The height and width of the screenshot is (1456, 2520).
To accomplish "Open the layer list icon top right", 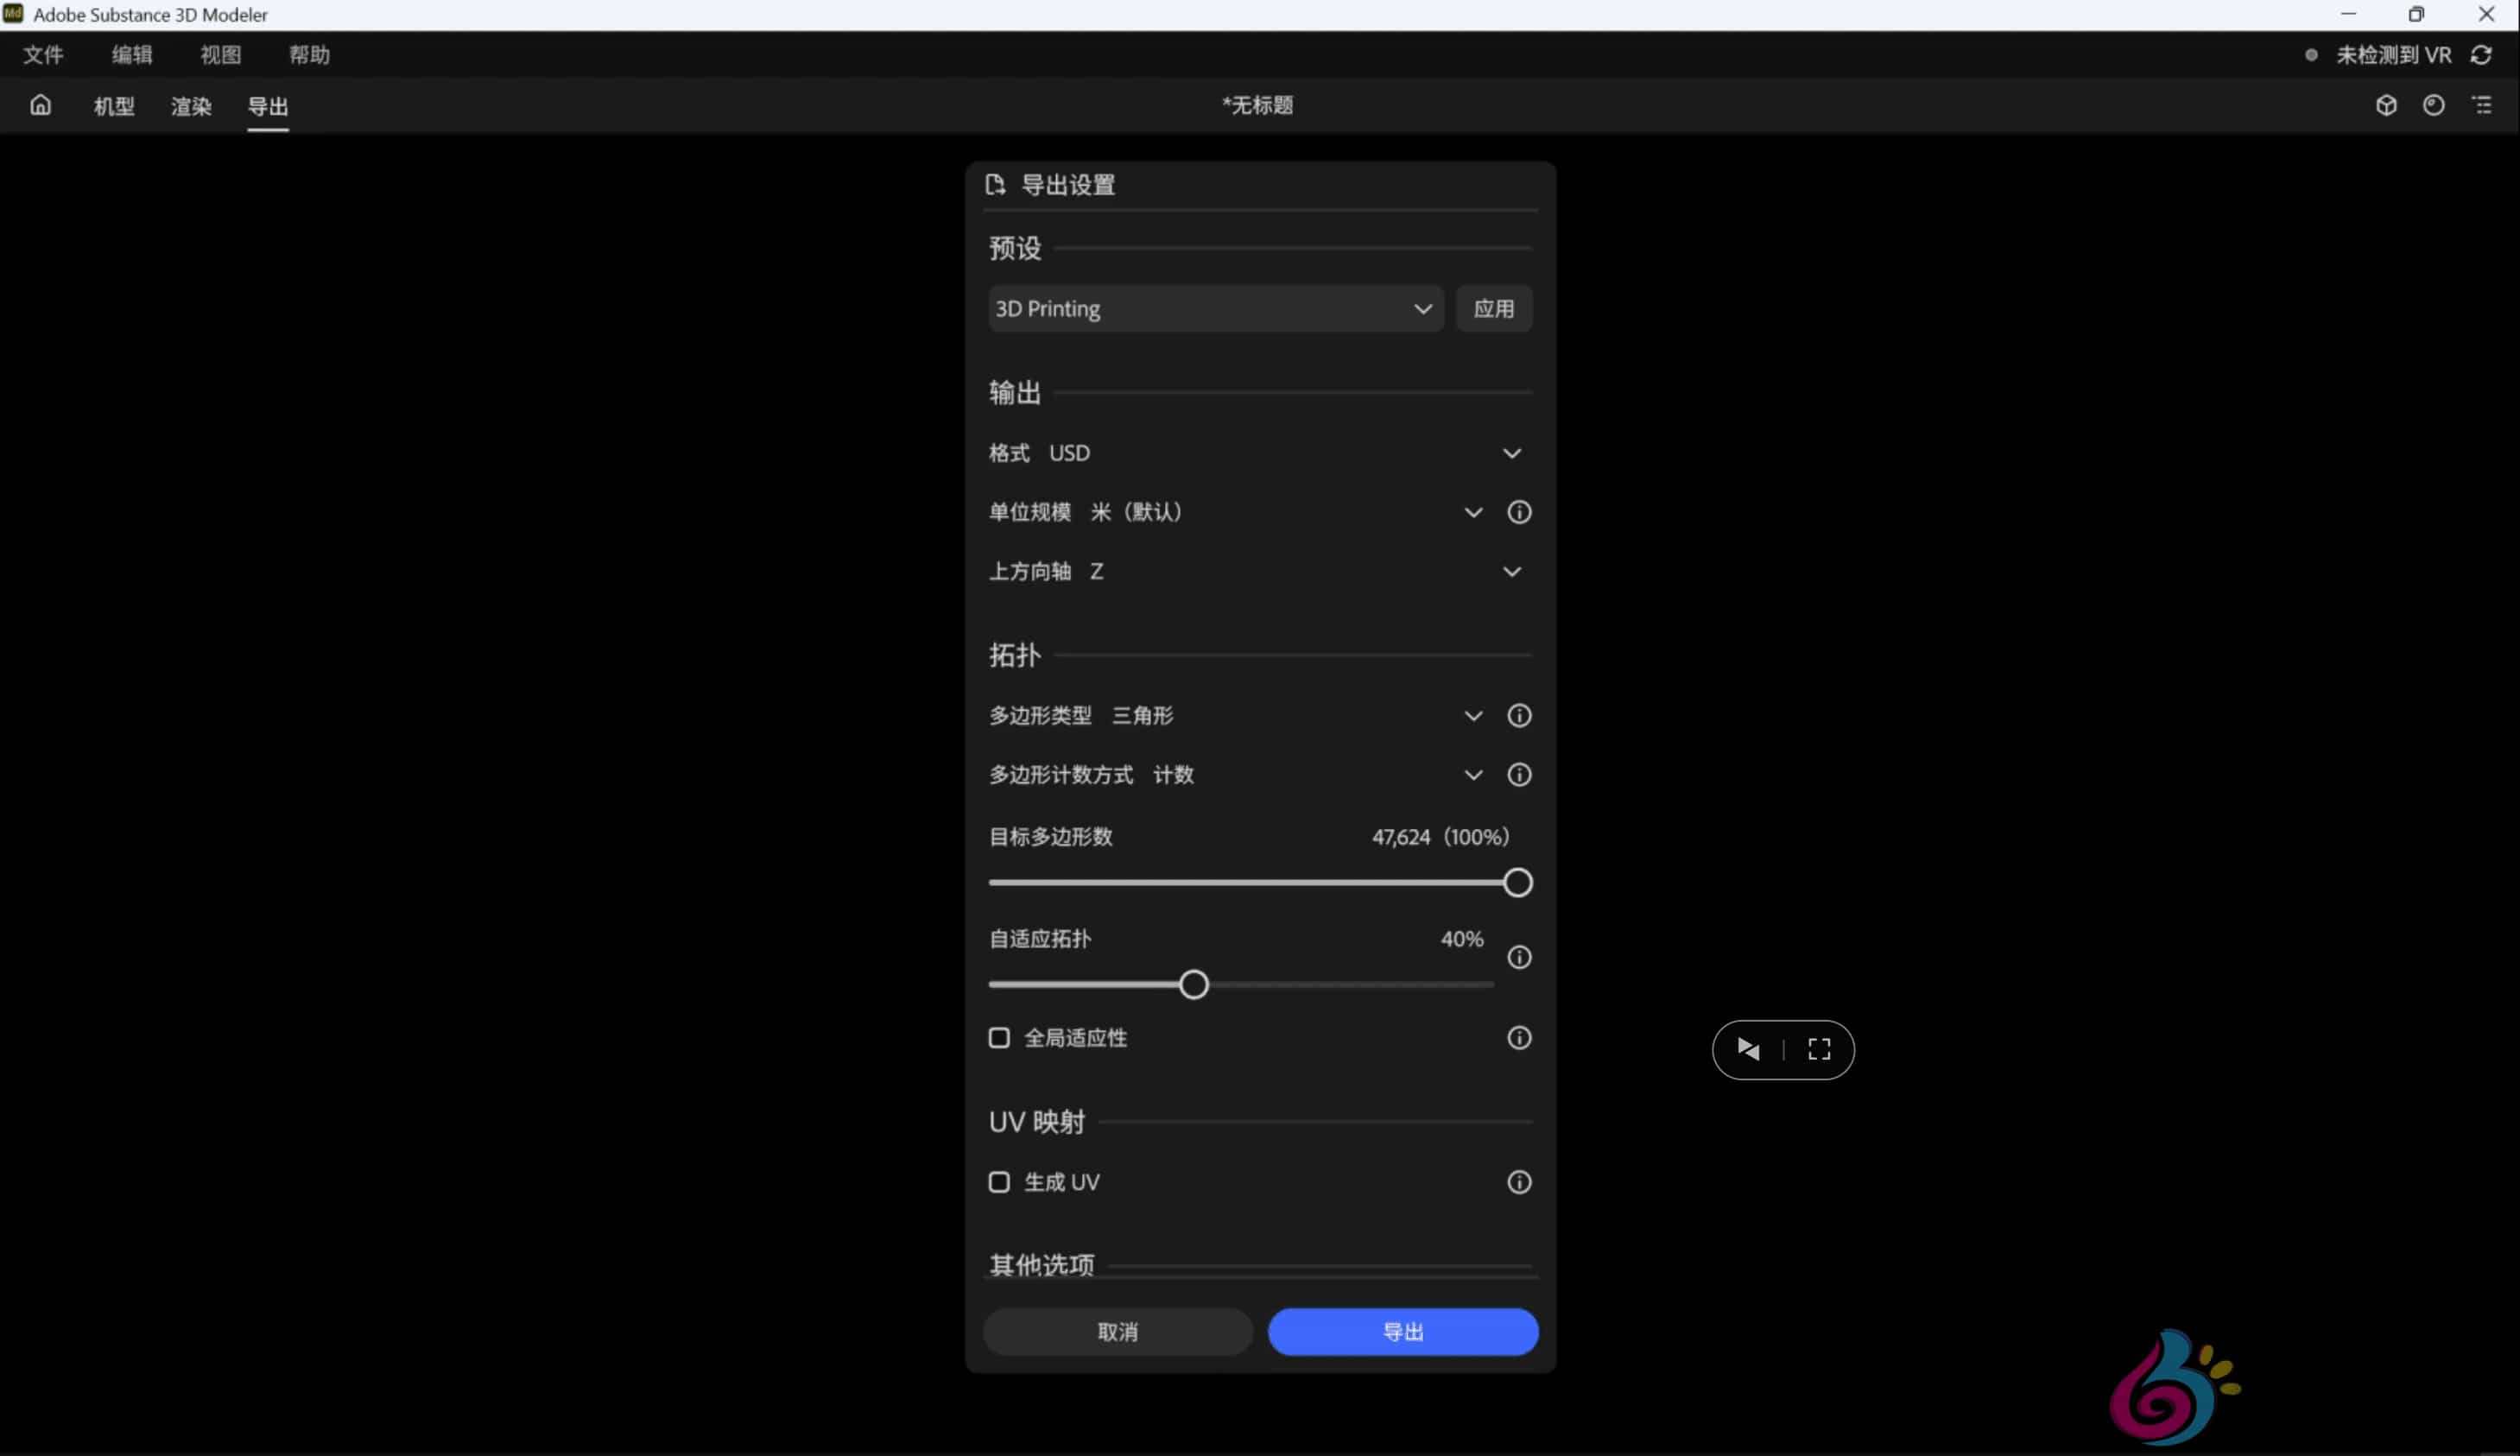I will pyautogui.click(x=2483, y=105).
